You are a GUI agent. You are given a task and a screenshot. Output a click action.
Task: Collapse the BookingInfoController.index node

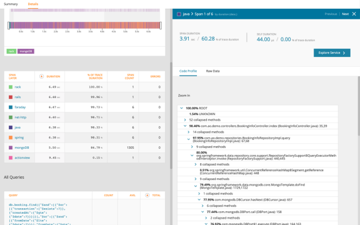tap(185, 126)
